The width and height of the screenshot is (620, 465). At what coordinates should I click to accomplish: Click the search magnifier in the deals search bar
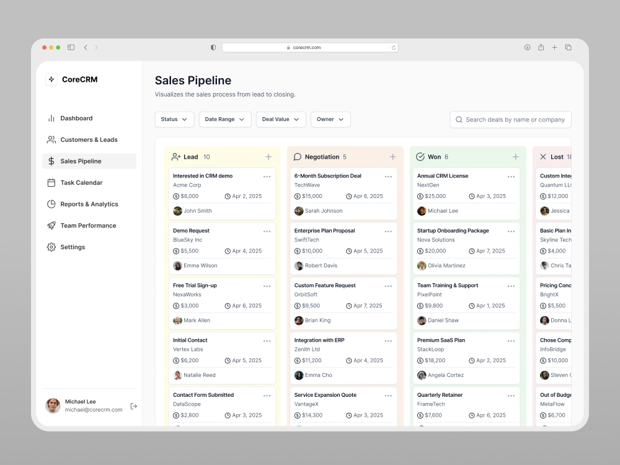point(459,119)
